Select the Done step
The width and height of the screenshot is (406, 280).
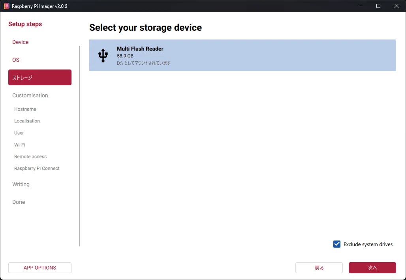tap(19, 202)
